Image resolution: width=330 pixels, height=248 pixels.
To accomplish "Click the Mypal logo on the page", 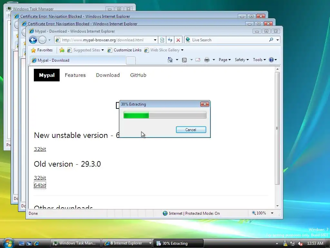I will click(x=47, y=75).
